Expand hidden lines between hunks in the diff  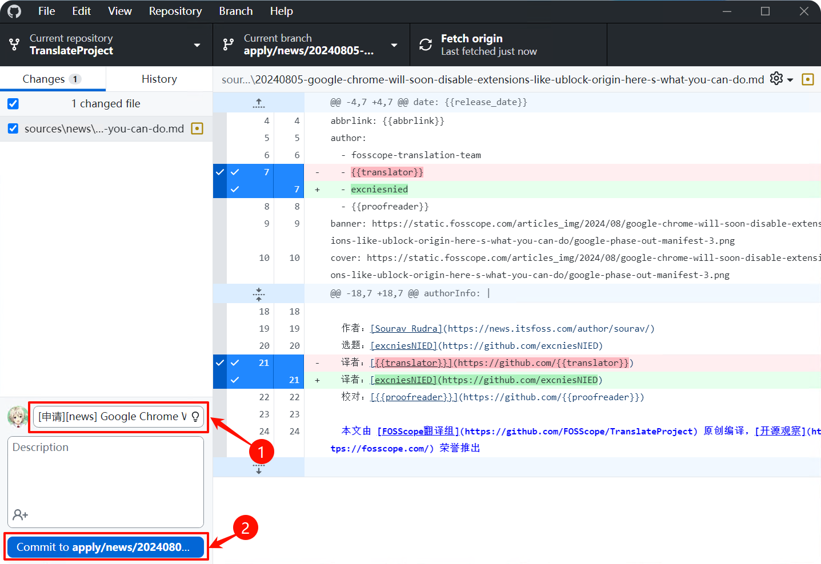coord(259,294)
